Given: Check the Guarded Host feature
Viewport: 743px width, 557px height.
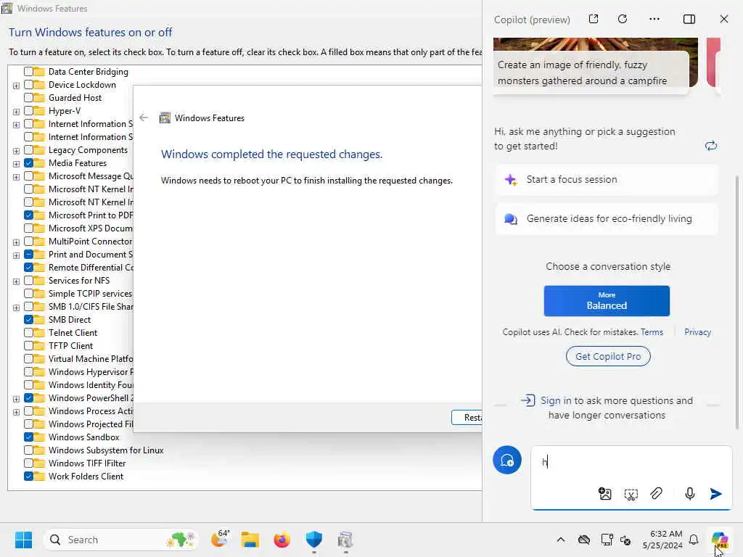Looking at the screenshot, I should 28,98.
